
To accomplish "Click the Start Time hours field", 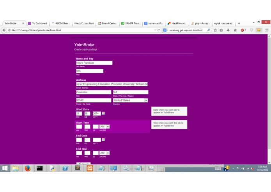I will coord(79,127).
